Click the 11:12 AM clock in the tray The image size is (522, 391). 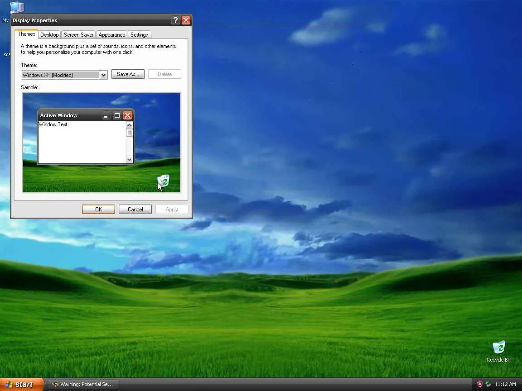[505, 384]
